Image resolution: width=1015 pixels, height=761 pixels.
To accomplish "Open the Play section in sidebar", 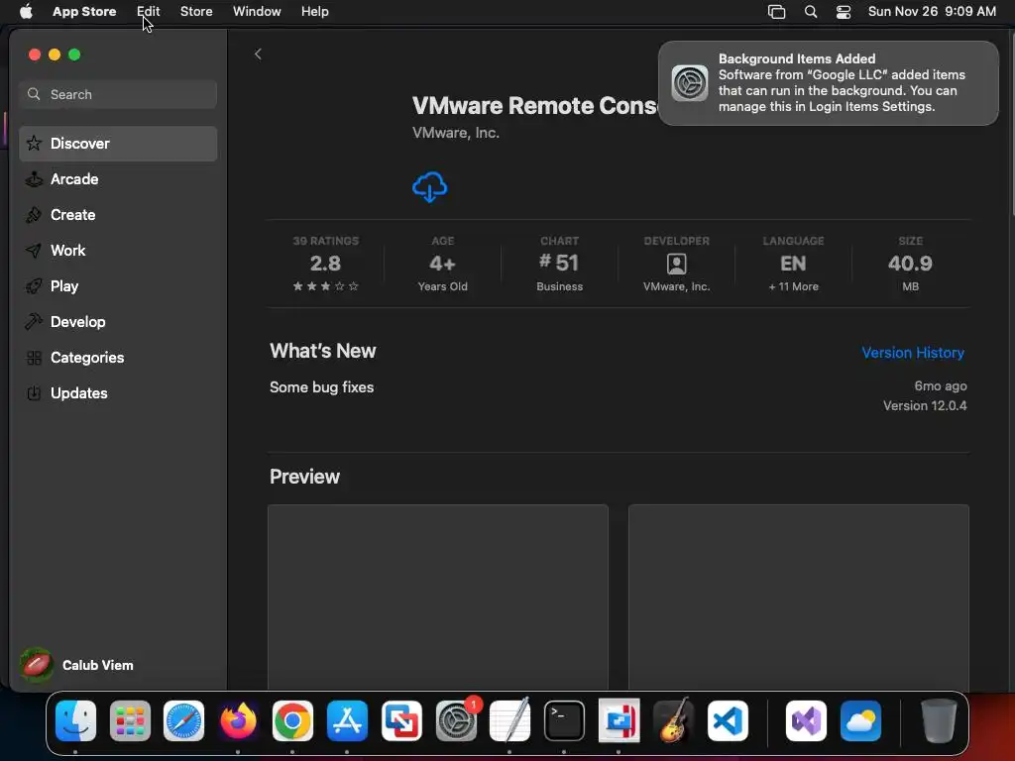I will [x=118, y=286].
